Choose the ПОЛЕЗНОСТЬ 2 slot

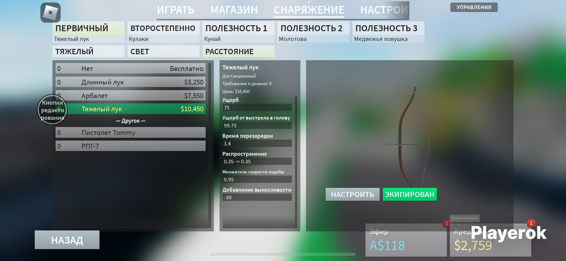pyautogui.click(x=313, y=32)
